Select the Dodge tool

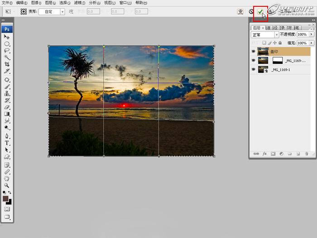[7, 128]
